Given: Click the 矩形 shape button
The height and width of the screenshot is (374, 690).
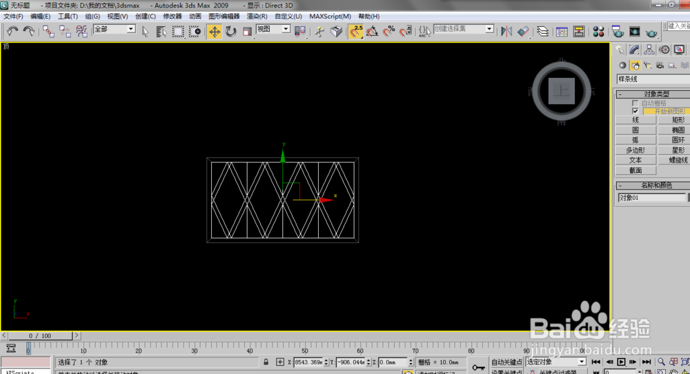Looking at the screenshot, I should (675, 120).
